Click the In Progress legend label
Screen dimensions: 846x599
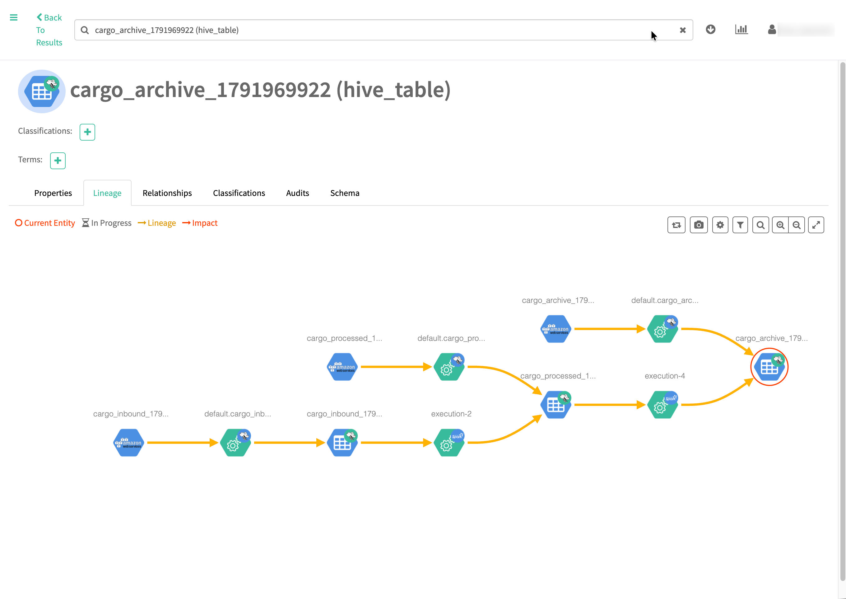pyautogui.click(x=107, y=223)
